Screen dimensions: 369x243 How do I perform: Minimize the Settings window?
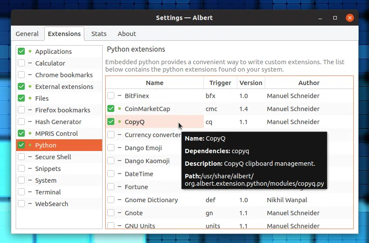click(x=320, y=18)
